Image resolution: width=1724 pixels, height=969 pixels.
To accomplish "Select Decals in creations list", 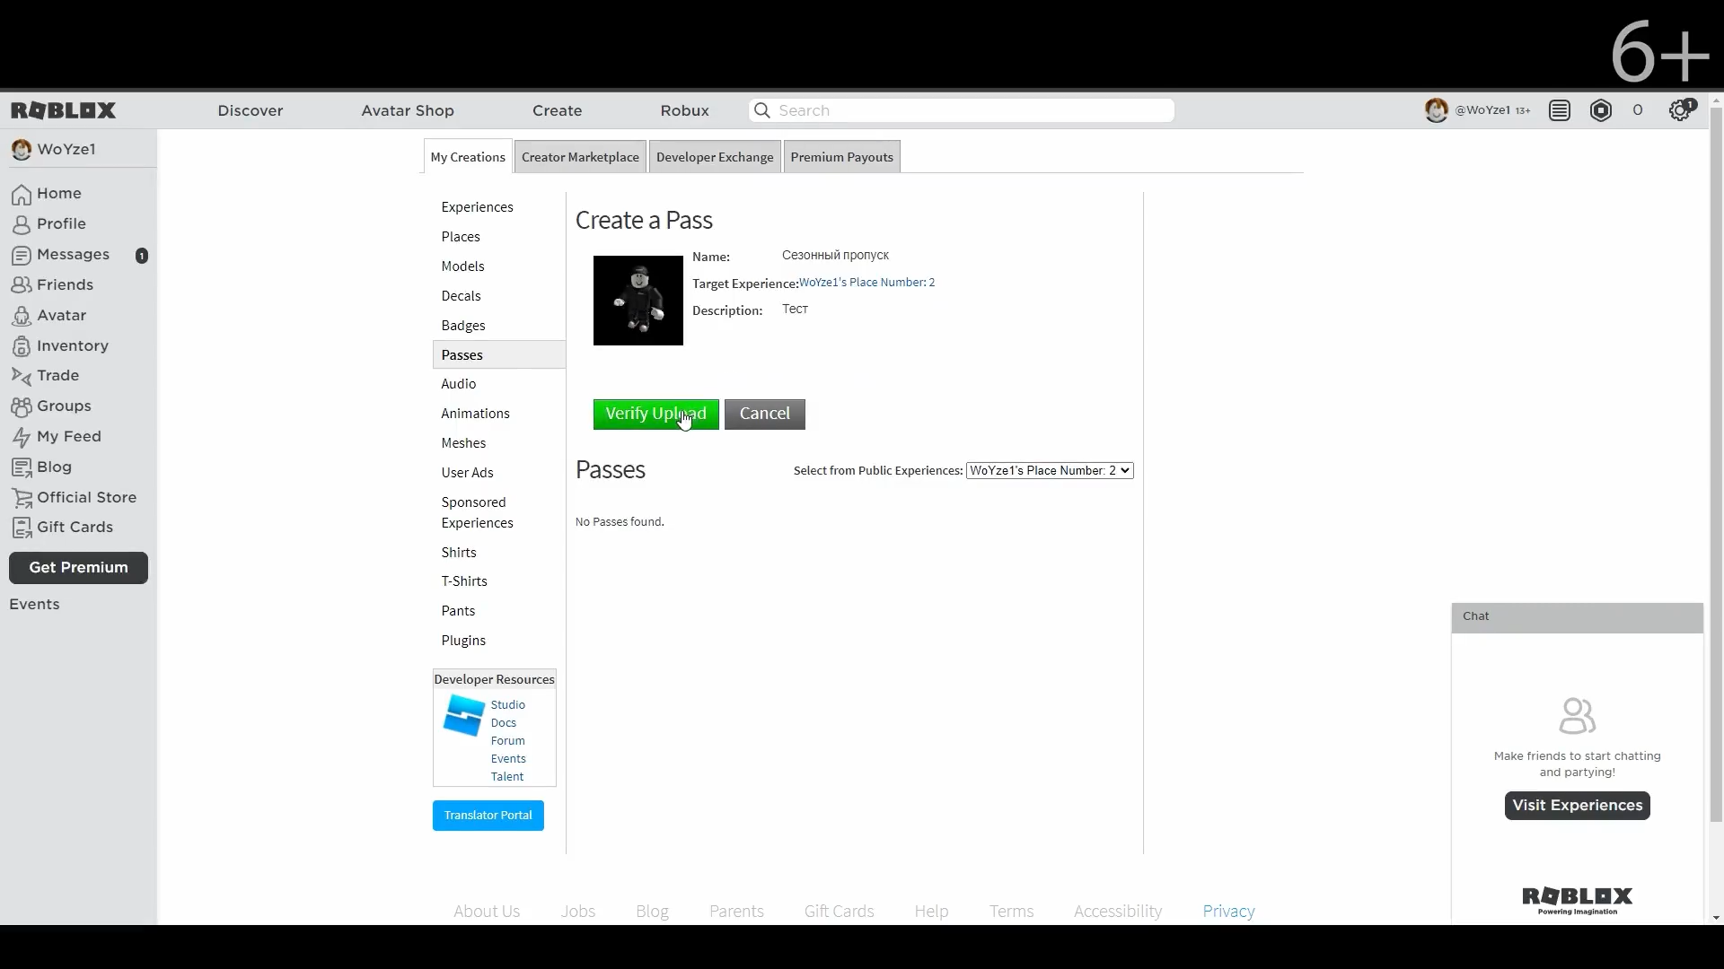I will click(462, 296).
